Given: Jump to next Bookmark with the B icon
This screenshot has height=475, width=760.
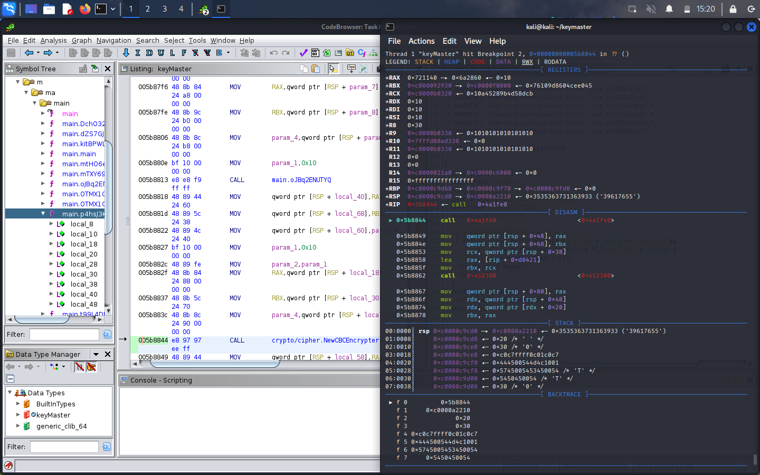Looking at the screenshot, I should click(x=219, y=53).
